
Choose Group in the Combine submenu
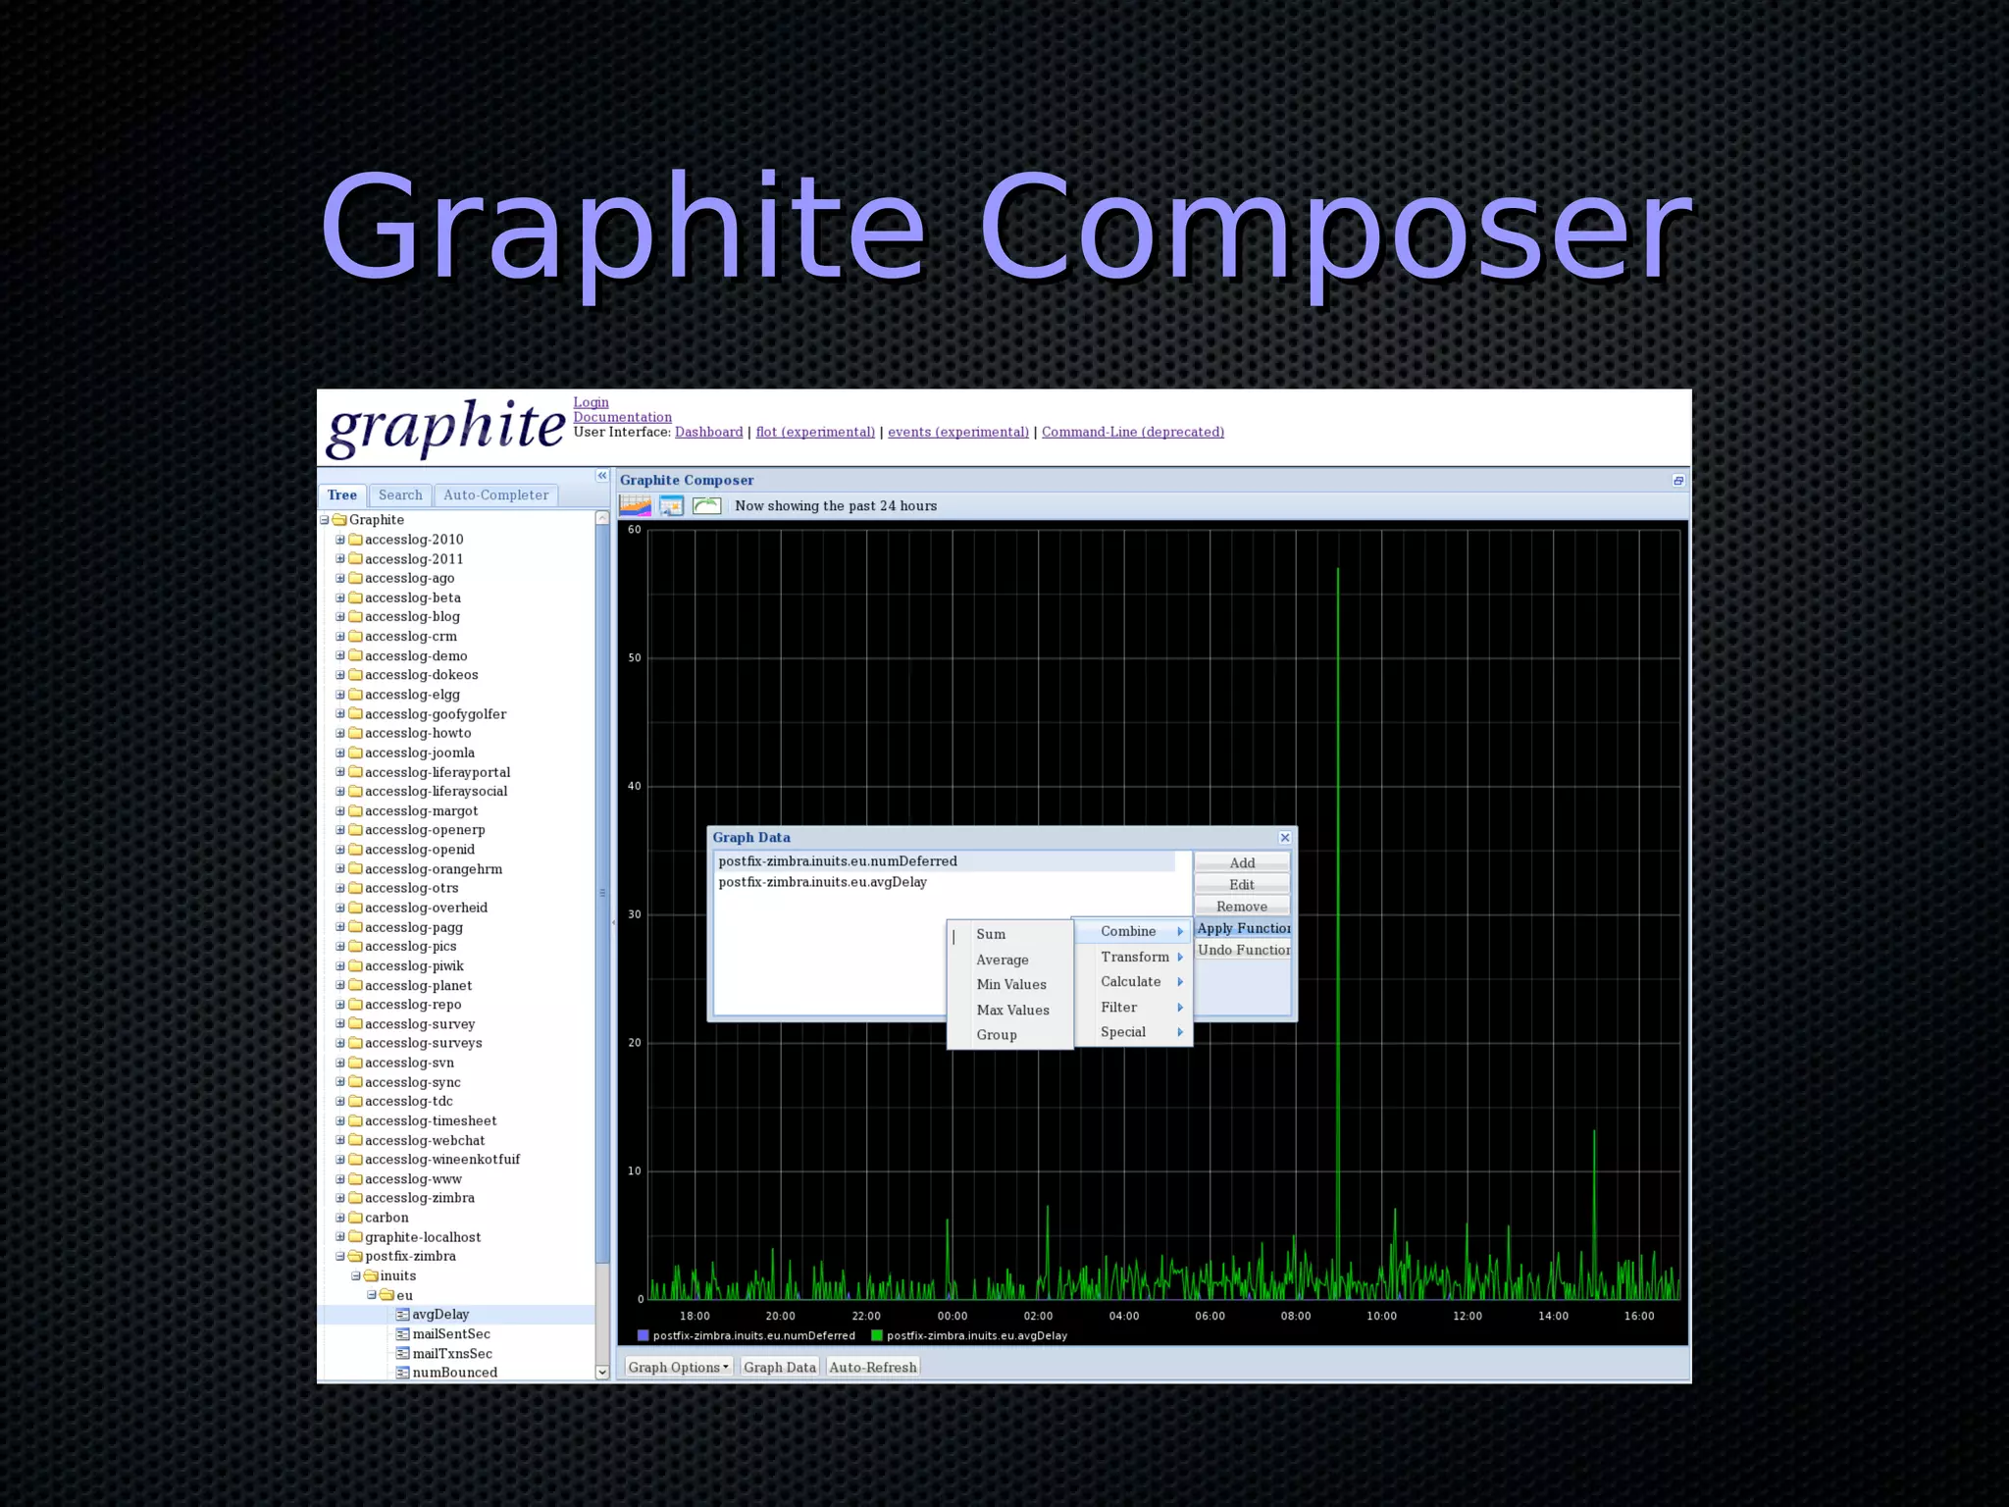pos(1009,1034)
